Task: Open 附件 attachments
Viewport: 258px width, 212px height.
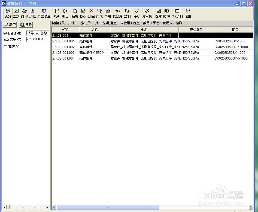Action: (x=166, y=14)
